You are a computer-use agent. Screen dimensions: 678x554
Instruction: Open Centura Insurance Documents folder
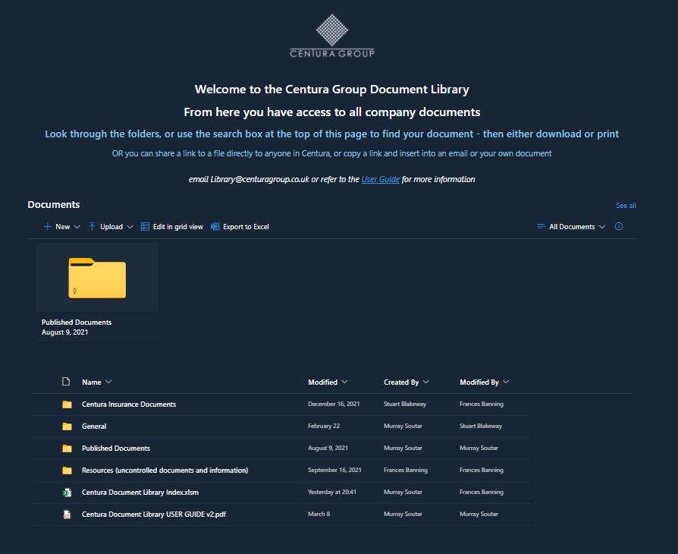point(129,404)
